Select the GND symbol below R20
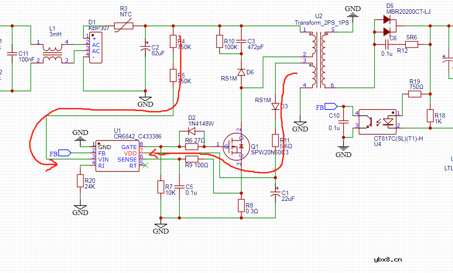Screen dimensions: 453x273 (x=81, y=208)
